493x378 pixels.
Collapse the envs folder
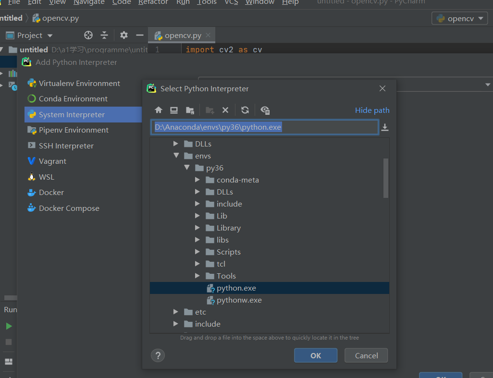[x=176, y=156]
